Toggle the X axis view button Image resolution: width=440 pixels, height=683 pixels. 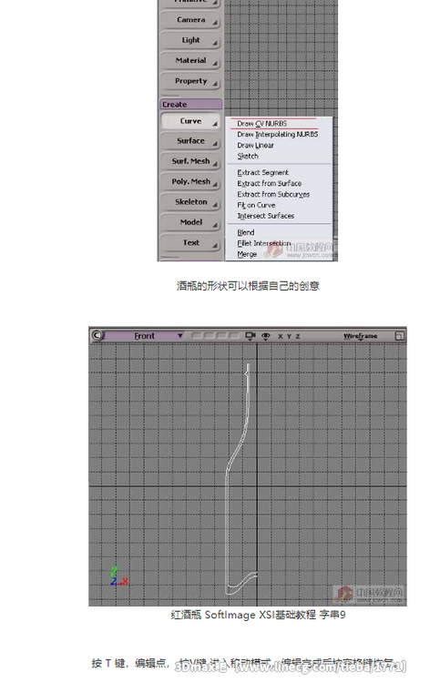tap(280, 336)
